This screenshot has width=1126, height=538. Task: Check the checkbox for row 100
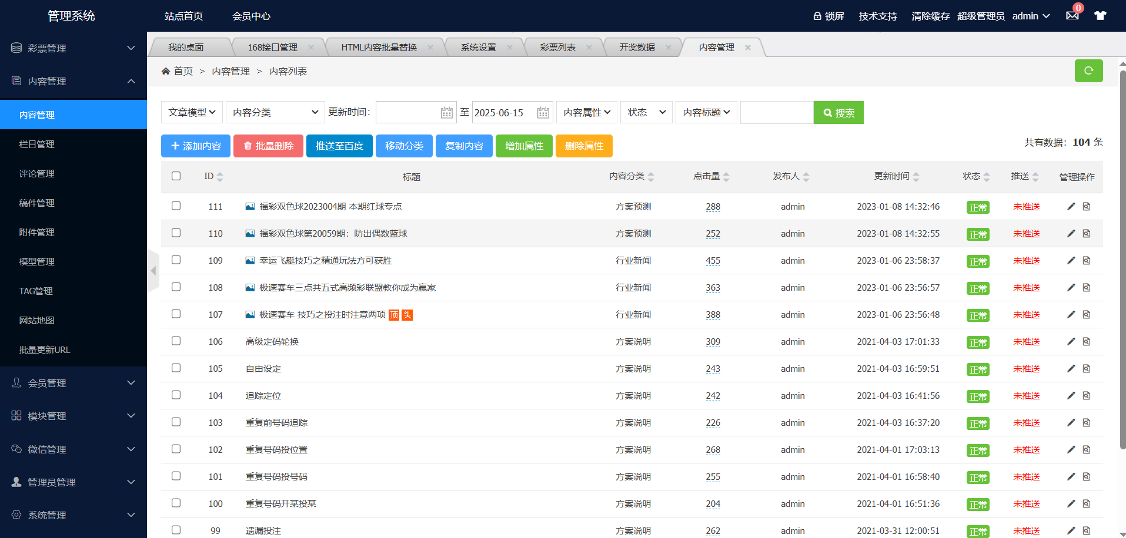tap(176, 503)
